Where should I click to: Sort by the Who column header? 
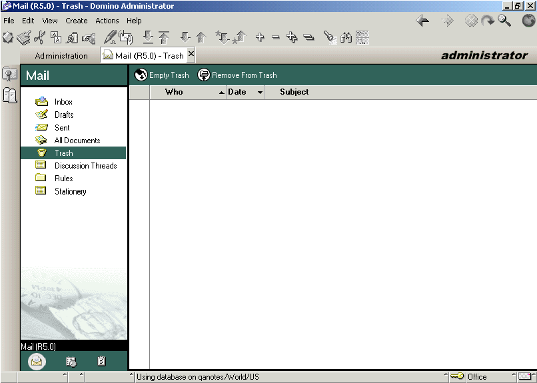(x=174, y=92)
